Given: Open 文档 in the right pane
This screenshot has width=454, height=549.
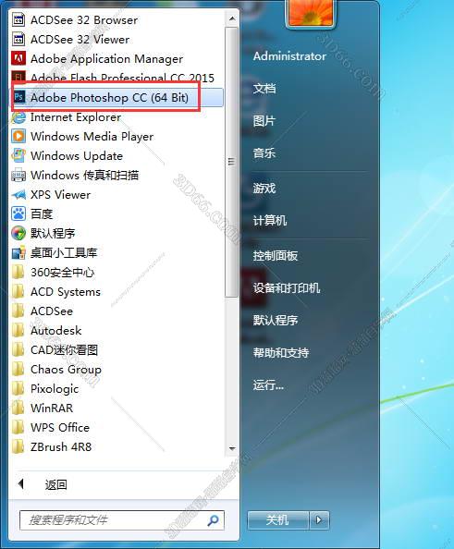Looking at the screenshot, I should point(264,88).
